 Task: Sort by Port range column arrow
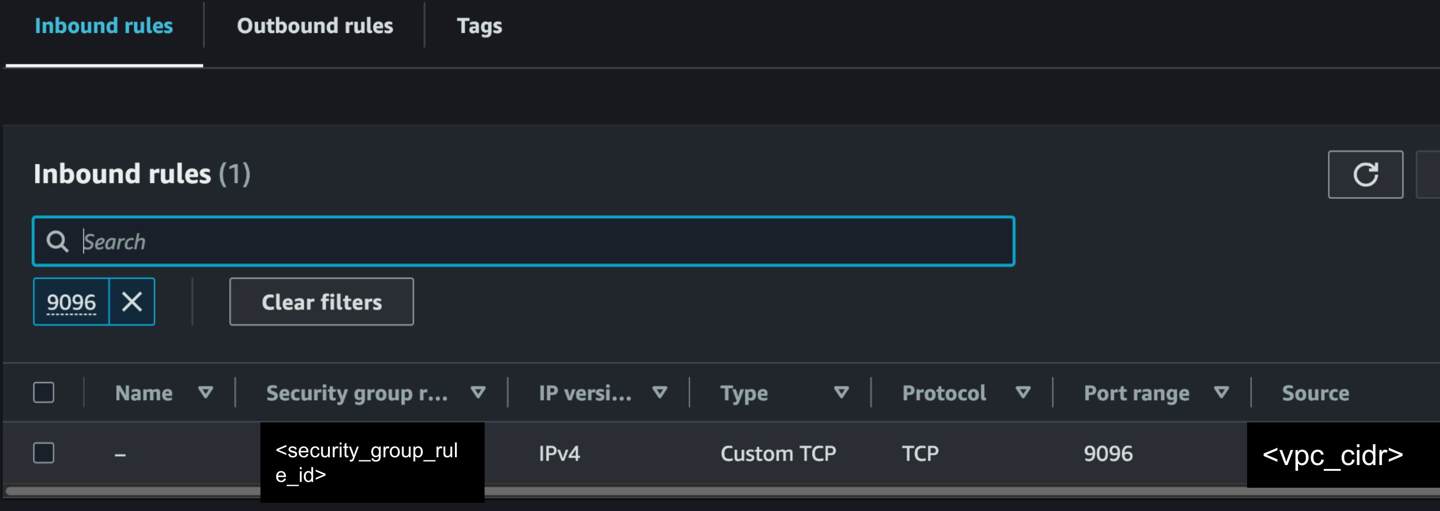click(1221, 392)
